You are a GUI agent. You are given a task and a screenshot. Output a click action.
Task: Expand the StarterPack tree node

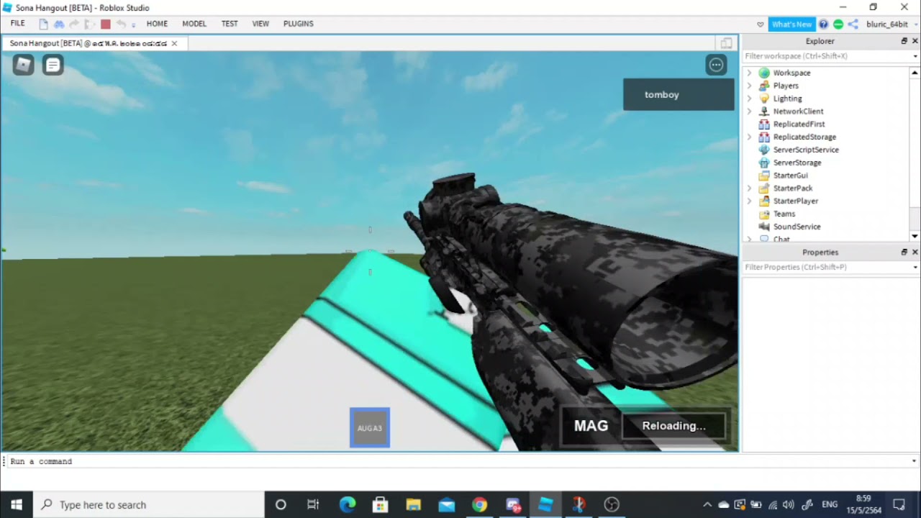click(x=749, y=188)
